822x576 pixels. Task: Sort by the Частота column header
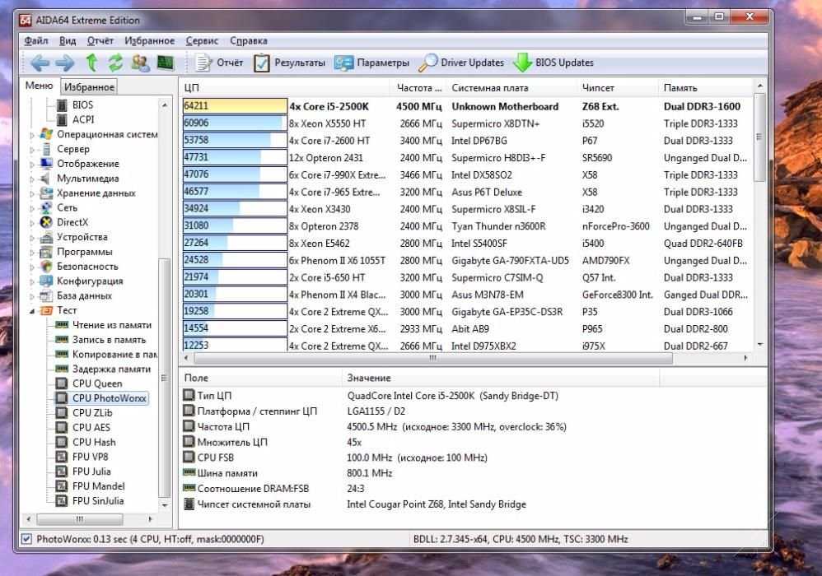pos(418,88)
